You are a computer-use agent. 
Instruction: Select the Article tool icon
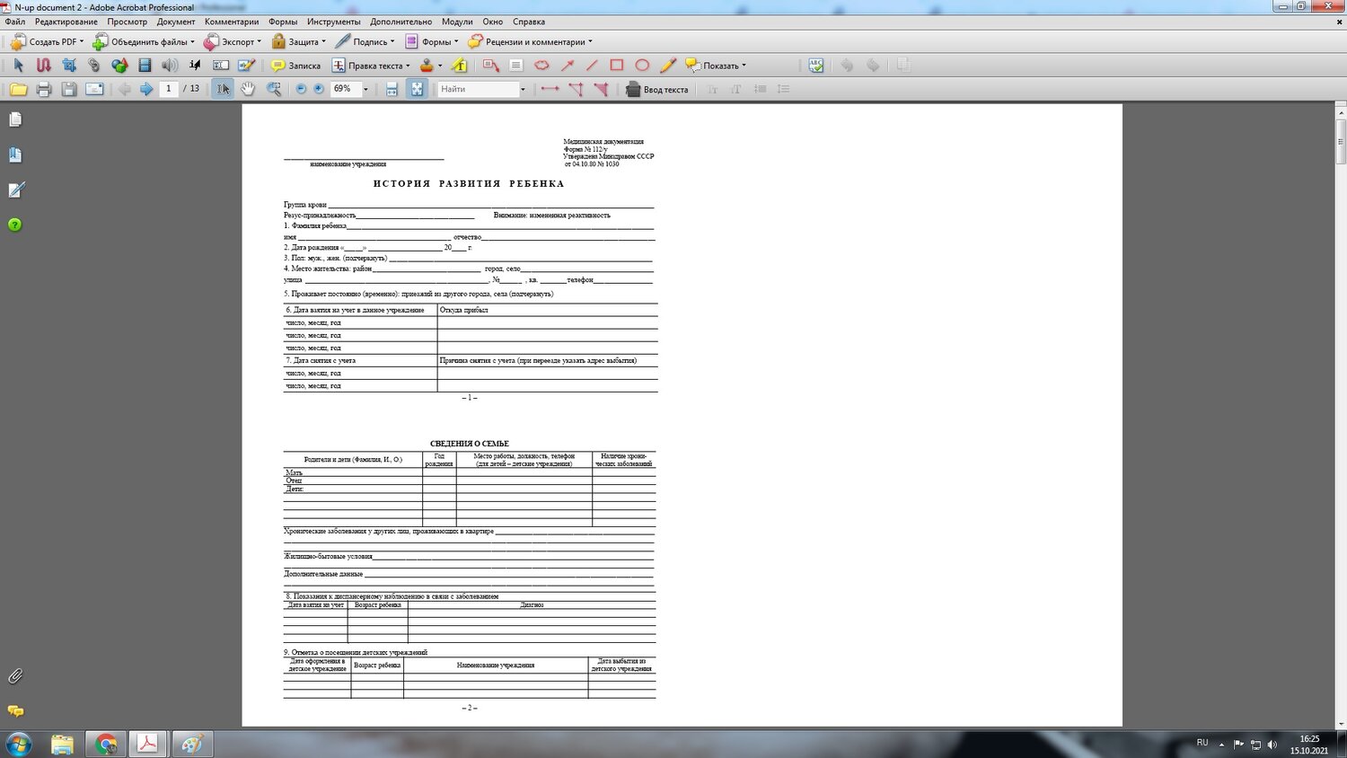coord(43,66)
